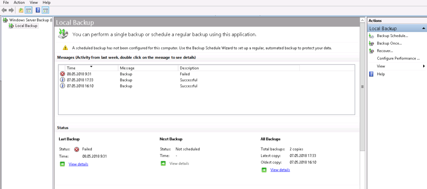Image resolution: width=427 pixels, height=189 pixels.
Task: Click the main pane scroll up arrow
Action: [x=362, y=20]
